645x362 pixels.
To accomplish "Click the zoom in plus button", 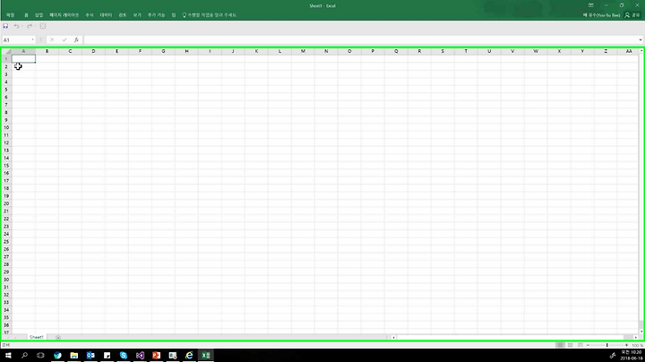I will [x=626, y=345].
